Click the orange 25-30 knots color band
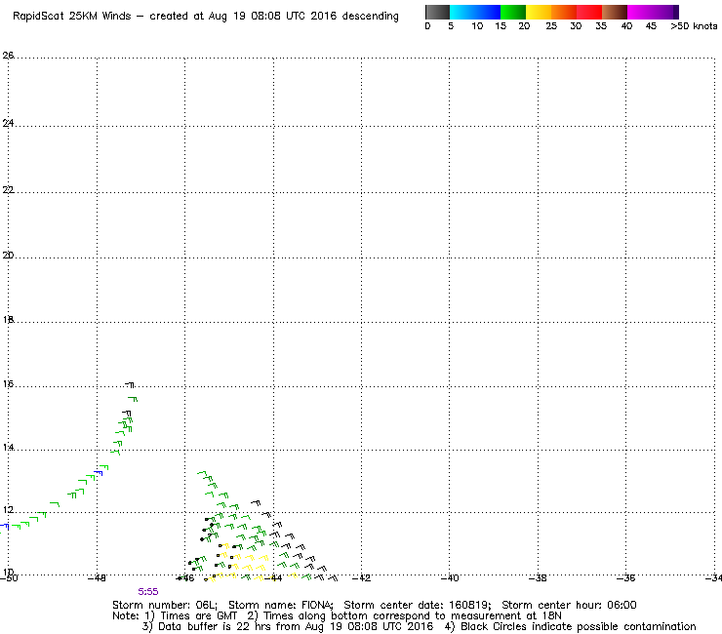This screenshot has height=634, width=722. click(564, 12)
